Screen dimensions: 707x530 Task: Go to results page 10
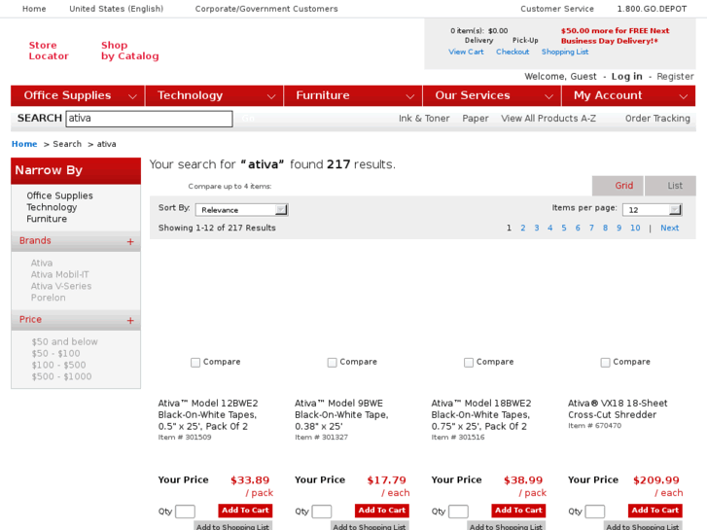coord(635,228)
